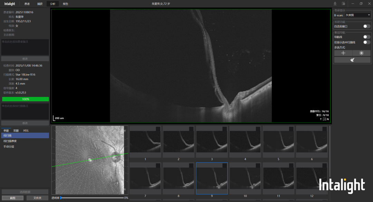373x202 pixels.
Task: Select 线扫描厚度 in the analysis list
Action: (10, 141)
